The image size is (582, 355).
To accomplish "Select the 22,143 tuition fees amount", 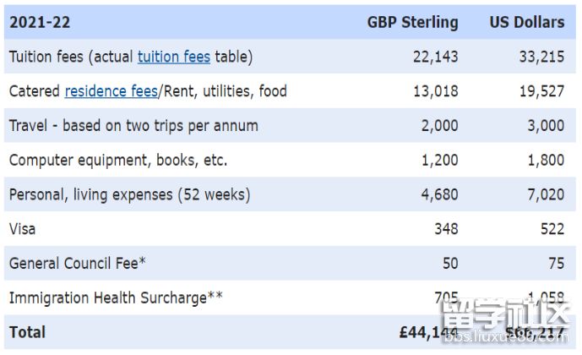I will pos(434,57).
